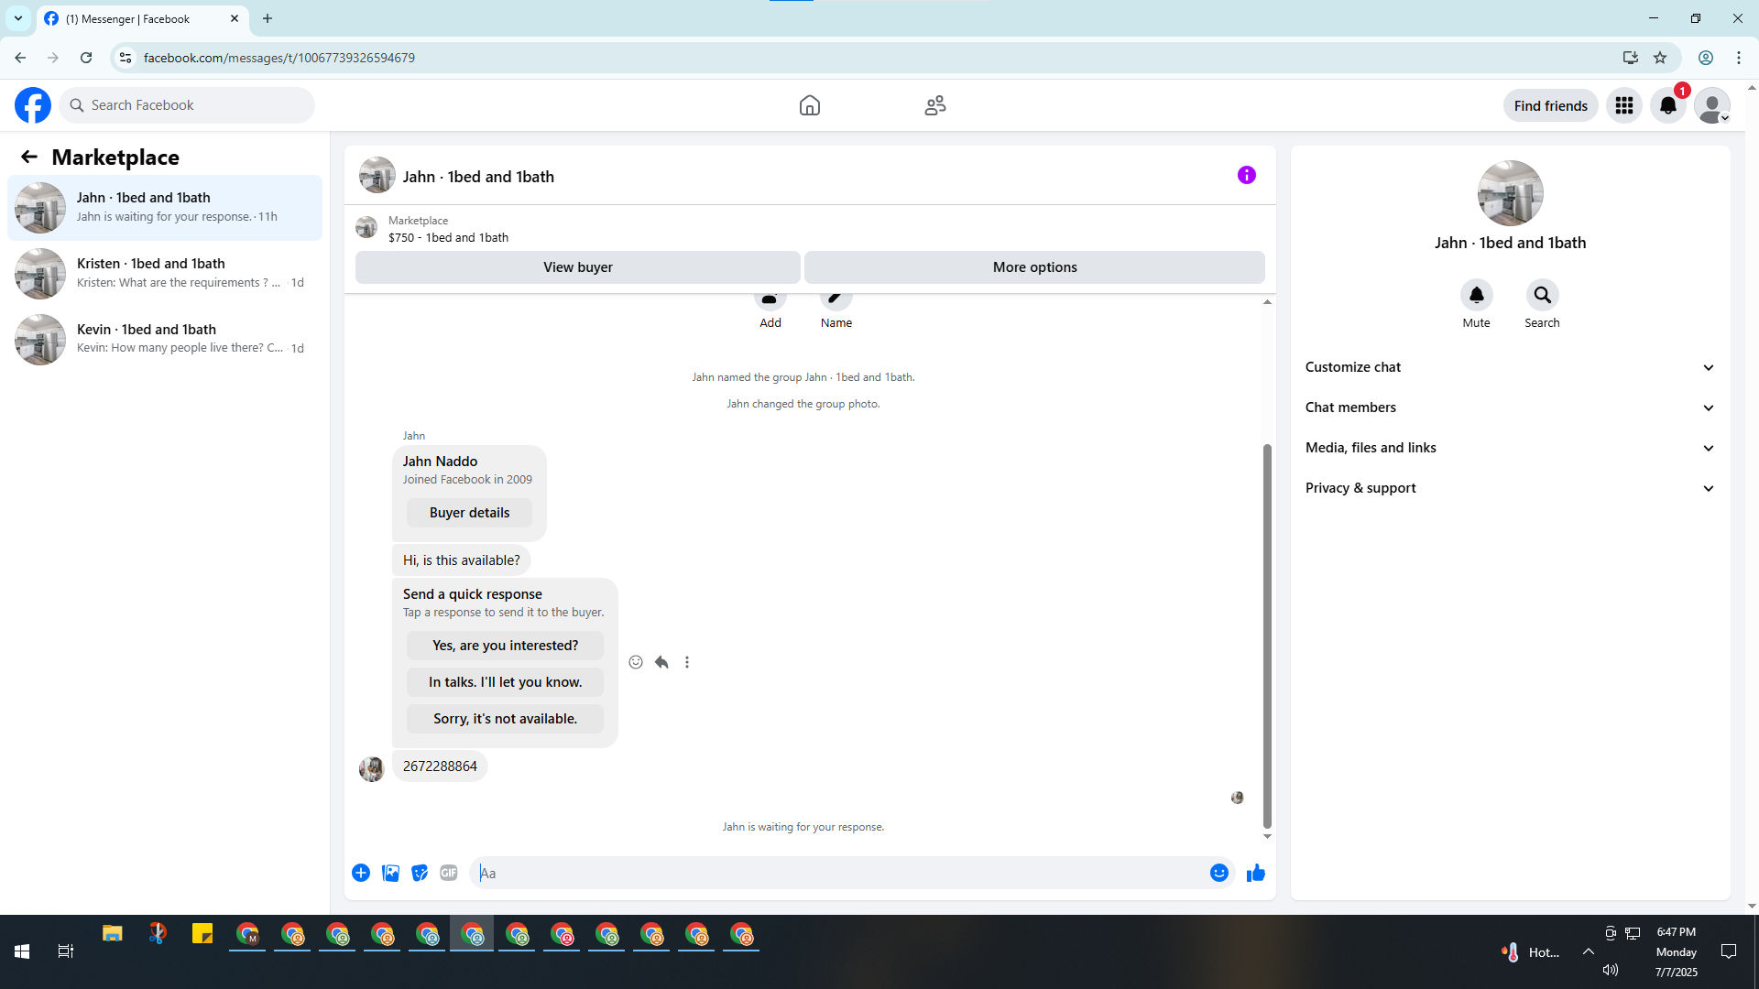Send quick reply "Yes, are you interested?"
Image resolution: width=1759 pixels, height=989 pixels.
tap(505, 646)
